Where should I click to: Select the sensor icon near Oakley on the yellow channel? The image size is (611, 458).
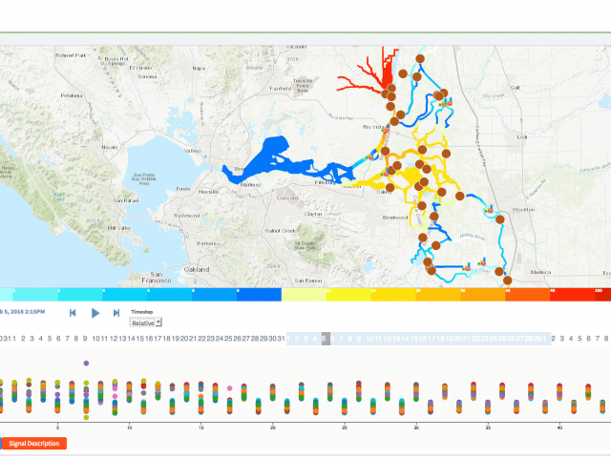tap(385, 173)
